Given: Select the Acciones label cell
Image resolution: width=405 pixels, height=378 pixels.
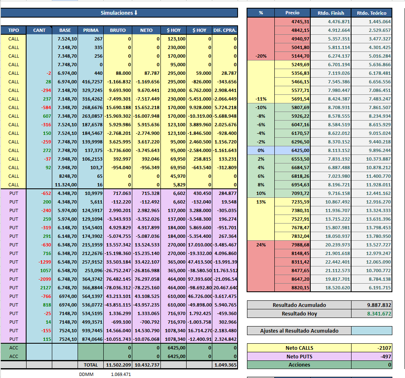Looking at the screenshot, I should [299, 365].
